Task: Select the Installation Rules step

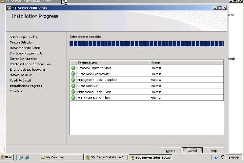Action: (21, 75)
